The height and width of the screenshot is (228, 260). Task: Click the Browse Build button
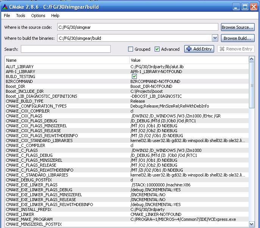(238, 38)
